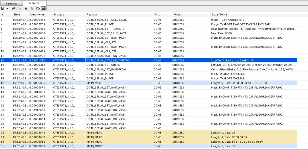
Task: Click the select port connection icon
Action: [x=13, y=9]
